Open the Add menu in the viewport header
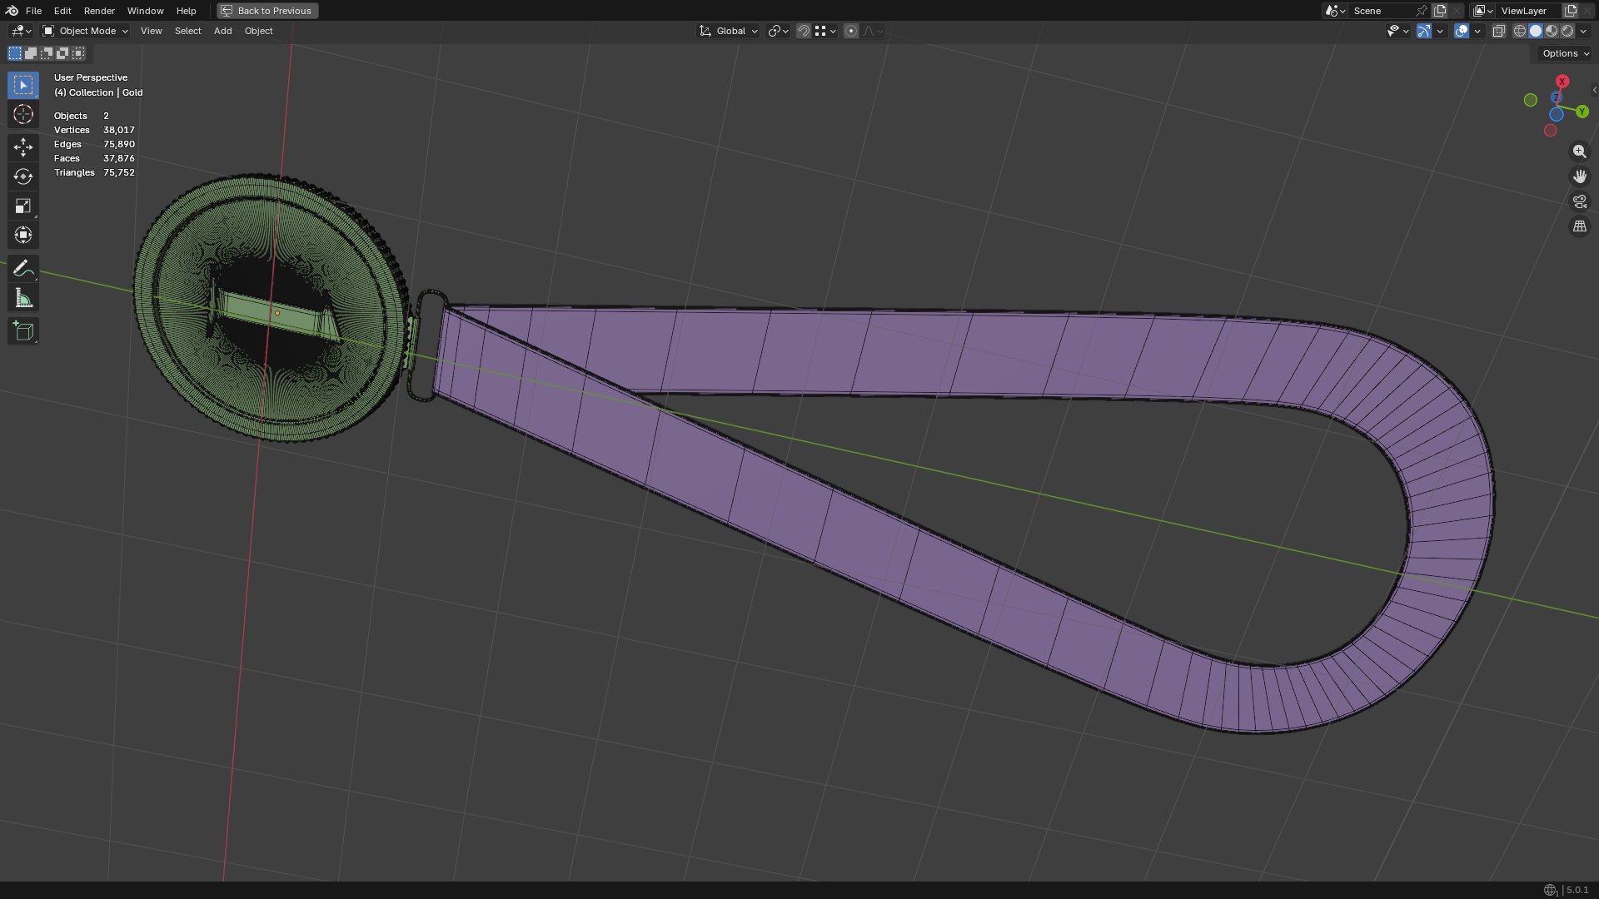Screen dimensions: 1599x899 coord(222,31)
